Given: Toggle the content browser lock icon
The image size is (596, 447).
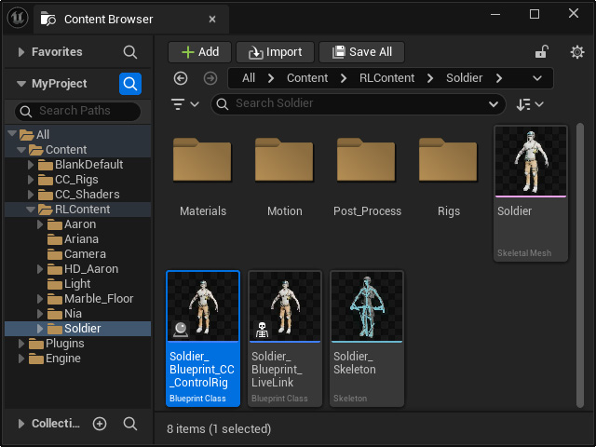Looking at the screenshot, I should coord(542,52).
